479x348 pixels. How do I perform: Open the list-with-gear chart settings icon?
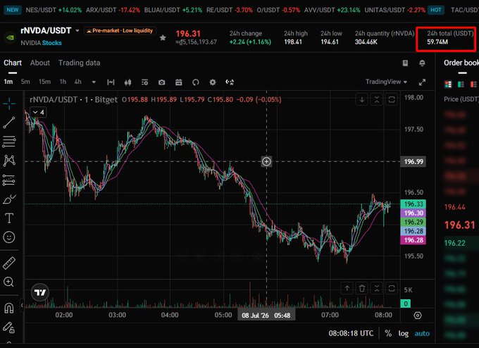coord(145,82)
